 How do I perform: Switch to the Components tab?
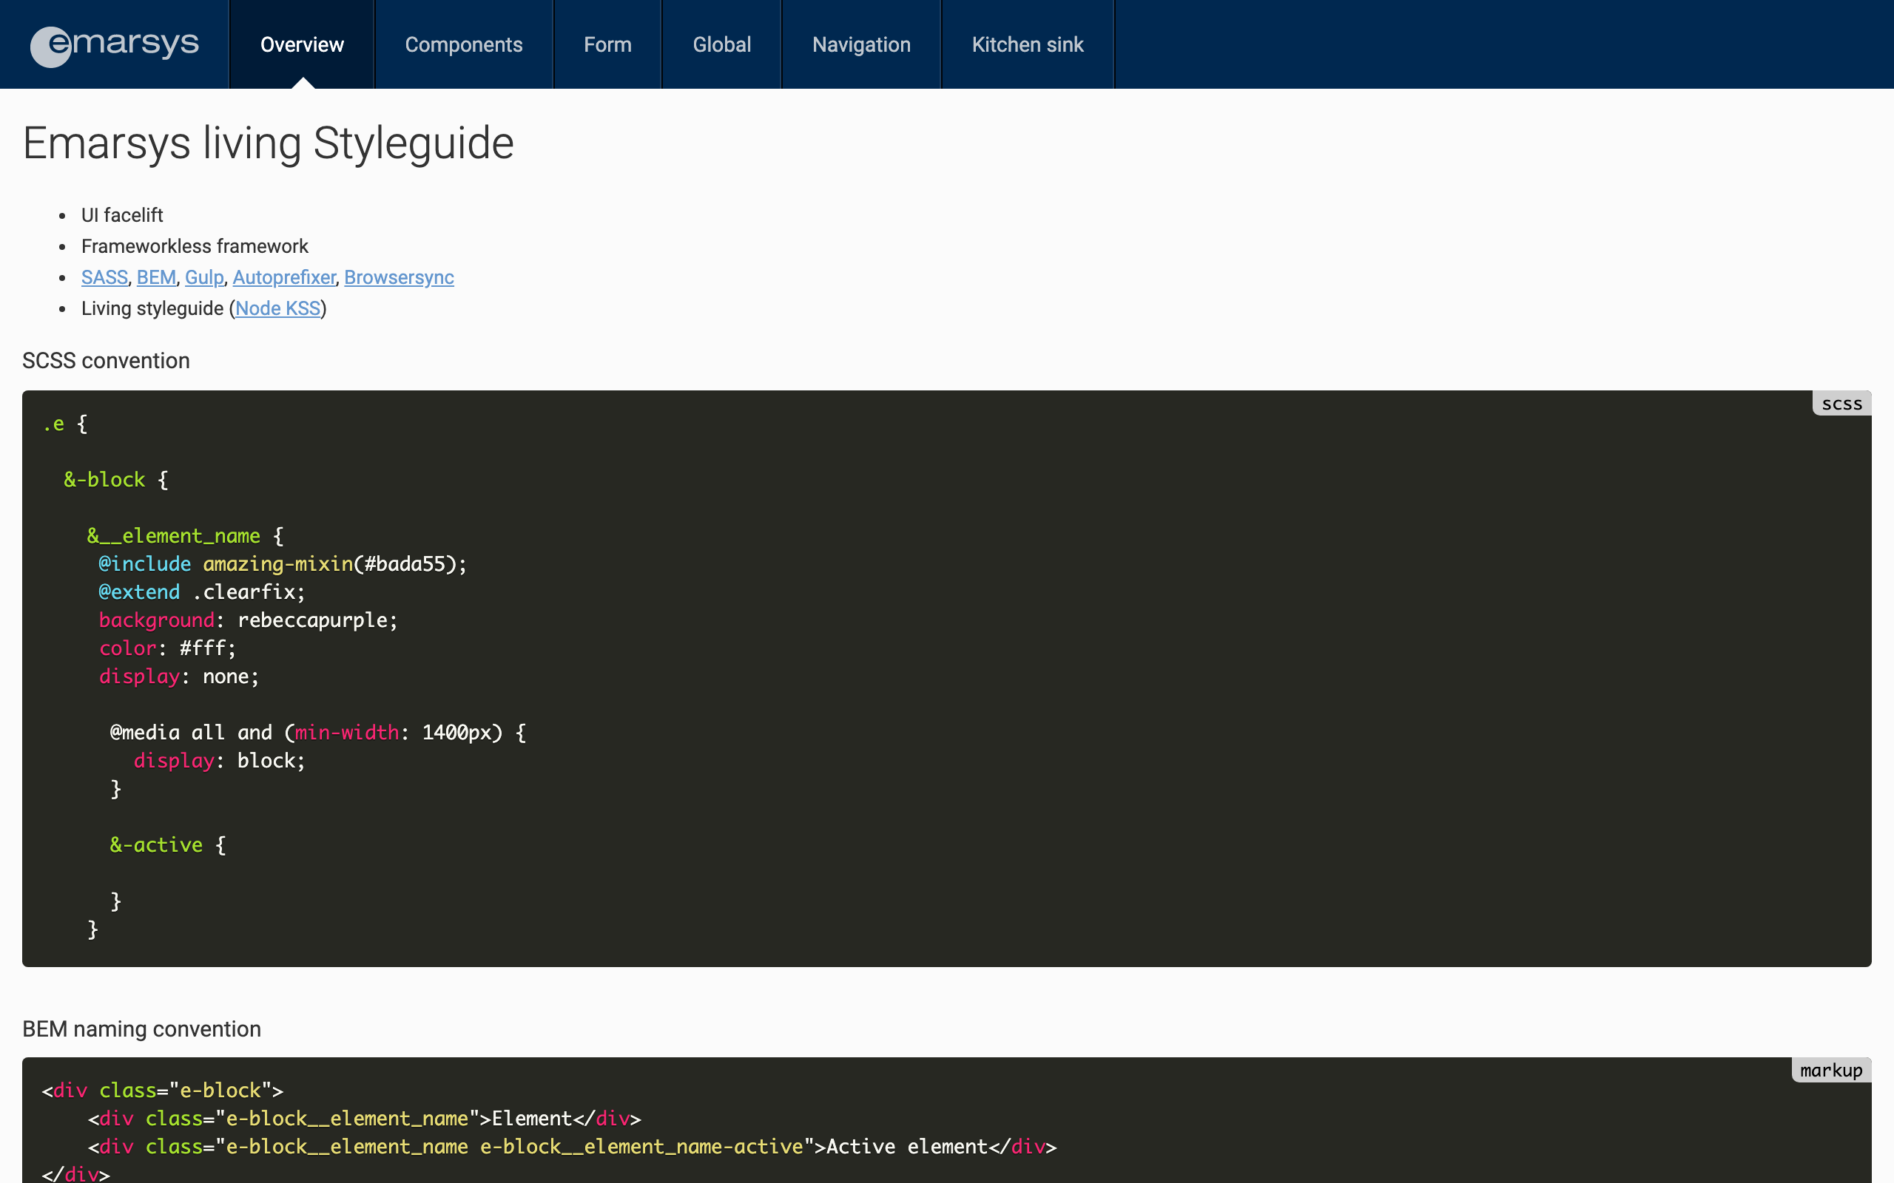click(463, 44)
